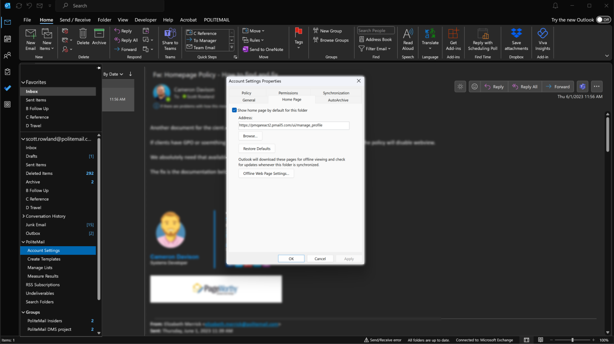Open more actions ellipsis in the message header

(x=597, y=86)
